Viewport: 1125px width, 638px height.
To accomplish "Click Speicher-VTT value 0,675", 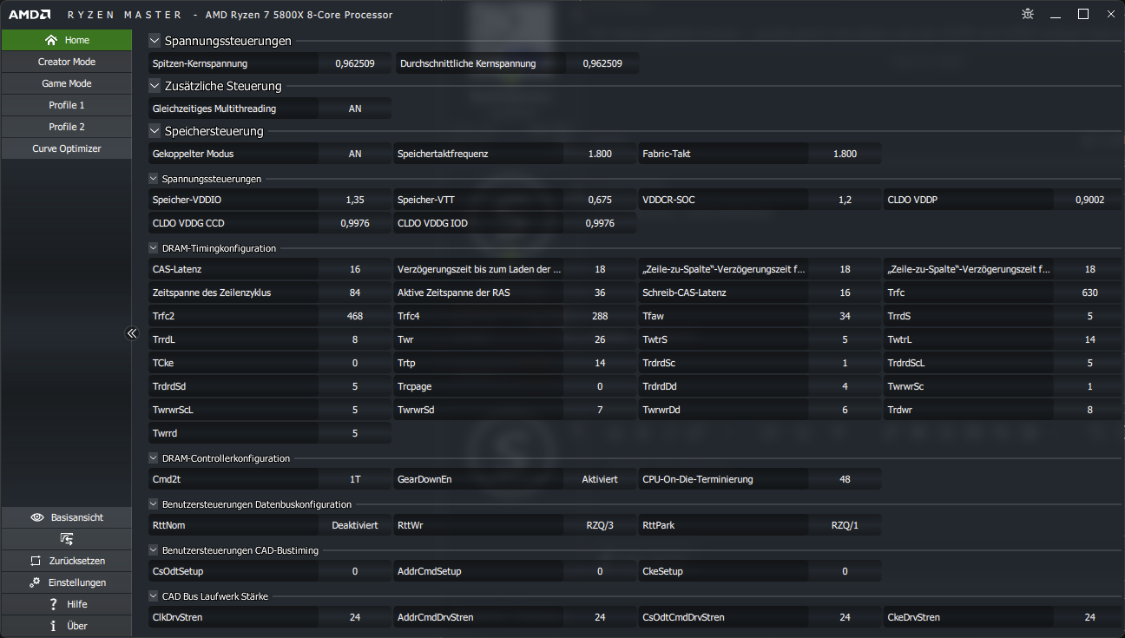I will click(x=600, y=200).
